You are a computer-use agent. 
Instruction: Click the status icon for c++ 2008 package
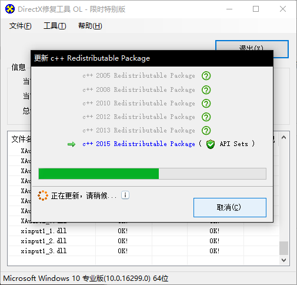(206, 90)
